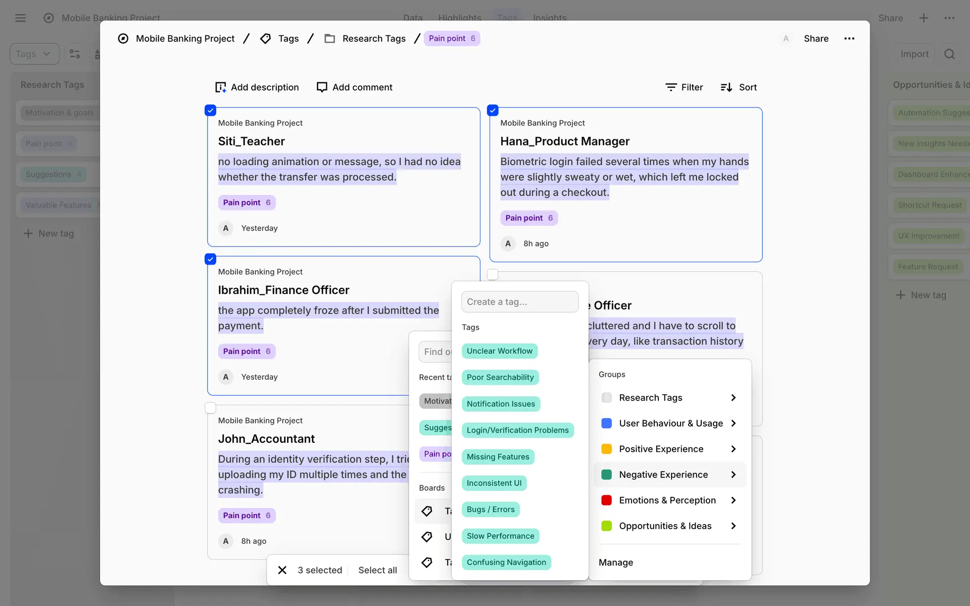Image resolution: width=970 pixels, height=606 pixels.
Task: Open the three-dot more options menu
Action: 849,38
